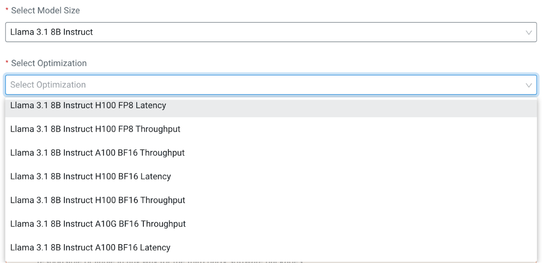Viewport: 542px width, 269px height.
Task: Click the "Select Optimization" placeholder text
Action: (48, 85)
